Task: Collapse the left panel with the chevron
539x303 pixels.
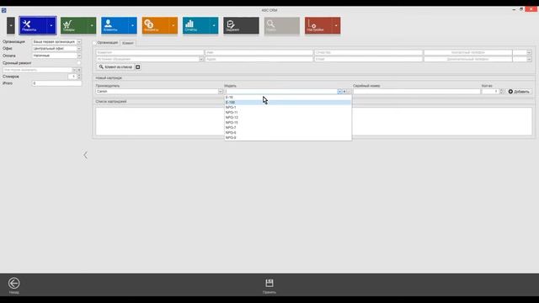Action: 85,155
